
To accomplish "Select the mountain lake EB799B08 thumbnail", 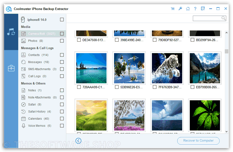I will tap(205, 68).
